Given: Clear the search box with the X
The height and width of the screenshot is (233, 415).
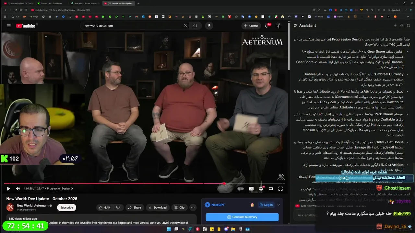Looking at the screenshot, I should pyautogui.click(x=185, y=26).
